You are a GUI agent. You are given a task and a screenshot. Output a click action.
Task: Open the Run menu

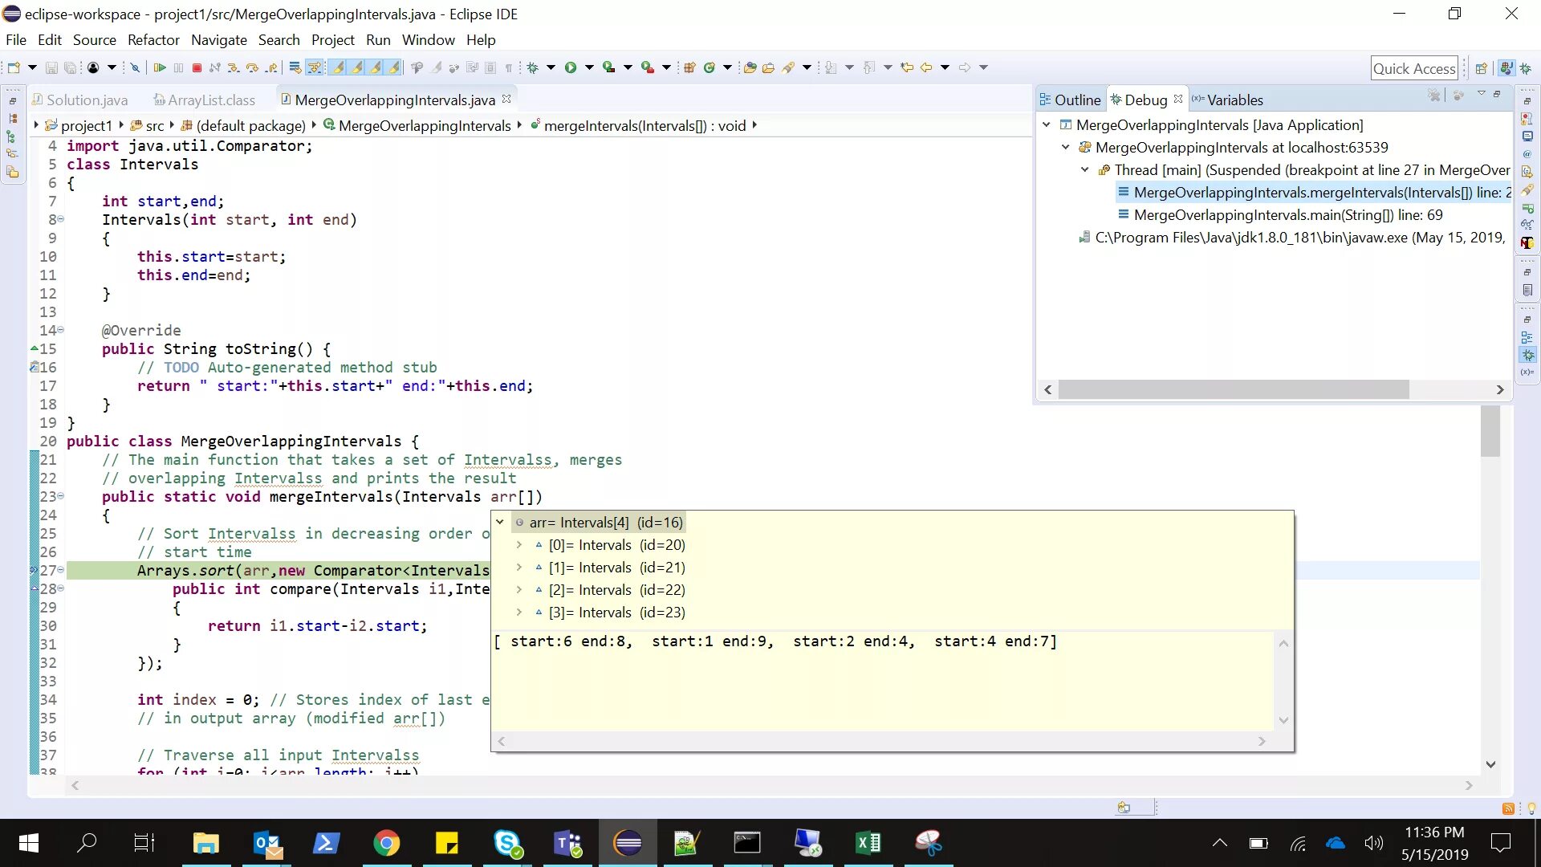[378, 40]
